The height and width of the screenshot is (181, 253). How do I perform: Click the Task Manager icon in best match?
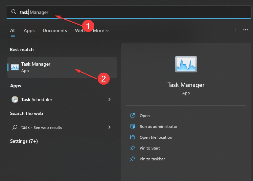pyautogui.click(x=15, y=67)
